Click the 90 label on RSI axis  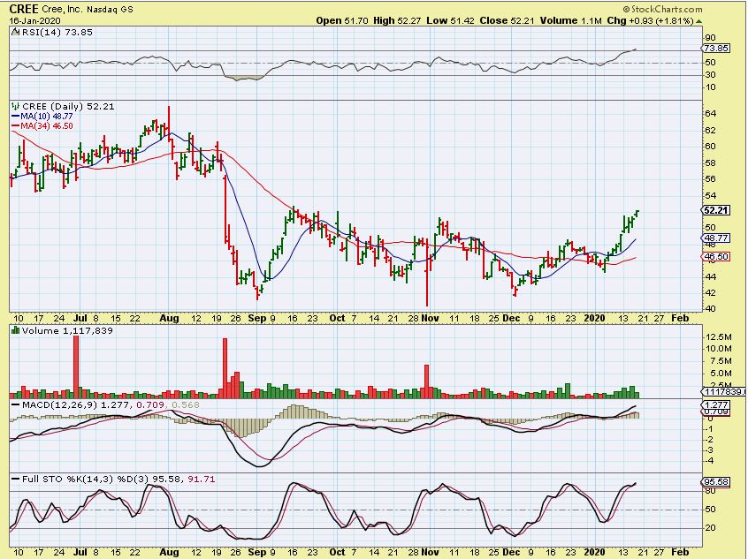(710, 38)
